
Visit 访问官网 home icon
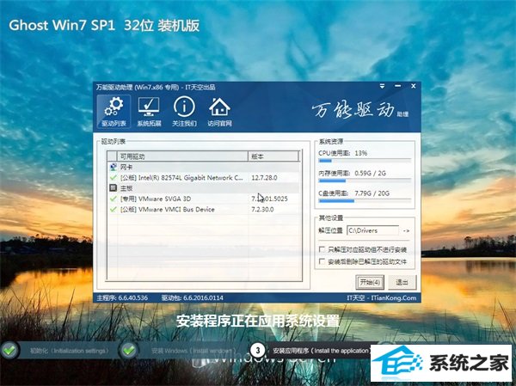coord(219,112)
